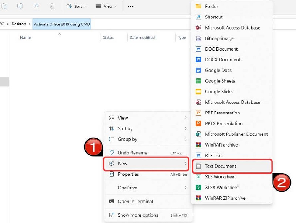Create a new Bitmap image

(x=232, y=38)
